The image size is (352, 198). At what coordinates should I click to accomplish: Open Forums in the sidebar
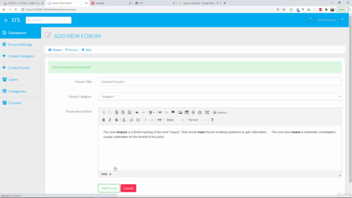pos(20,103)
